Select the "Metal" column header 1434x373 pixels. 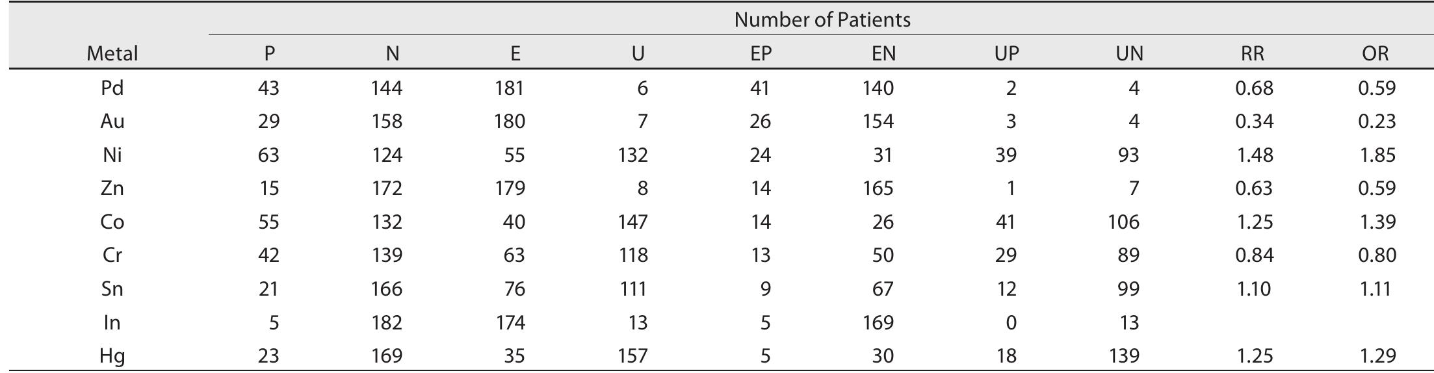tap(112, 53)
